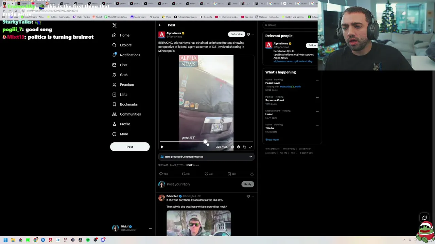Open Rate proposed Community Notes

(206, 157)
